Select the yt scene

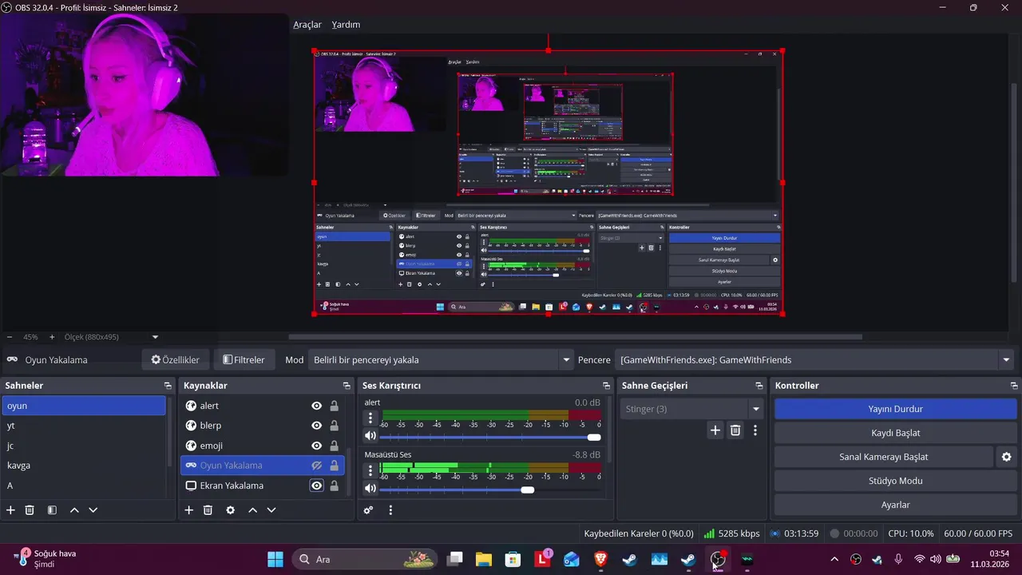click(83, 426)
